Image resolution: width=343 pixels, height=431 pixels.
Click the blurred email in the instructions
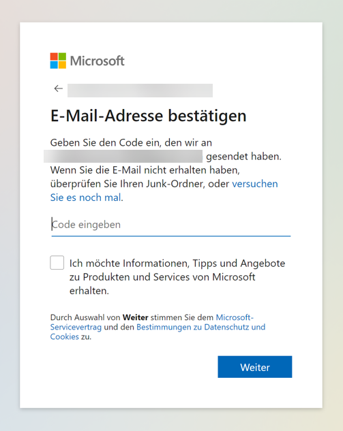click(123, 156)
